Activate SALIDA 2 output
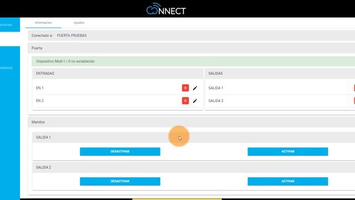 (x=288, y=181)
